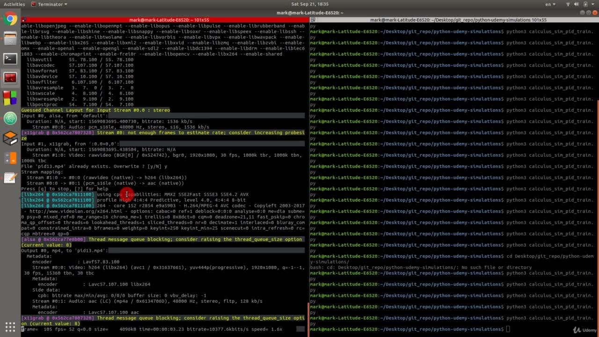Click the ffmpeg 'frame= 105 fps= 52' status line
This screenshot has height=337, width=599.
click(x=152, y=329)
